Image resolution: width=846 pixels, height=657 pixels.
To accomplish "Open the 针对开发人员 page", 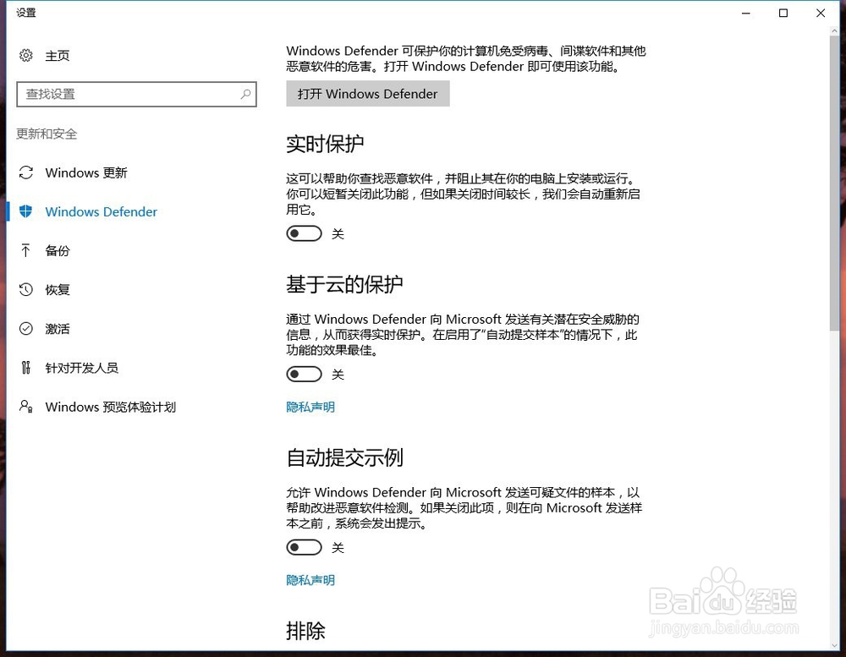I will point(81,368).
